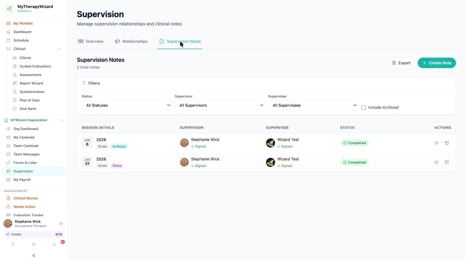Click the In Person tag on APR 6 note

click(x=119, y=146)
